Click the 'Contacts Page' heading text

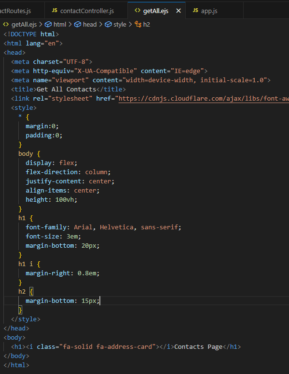pyautogui.click(x=198, y=346)
